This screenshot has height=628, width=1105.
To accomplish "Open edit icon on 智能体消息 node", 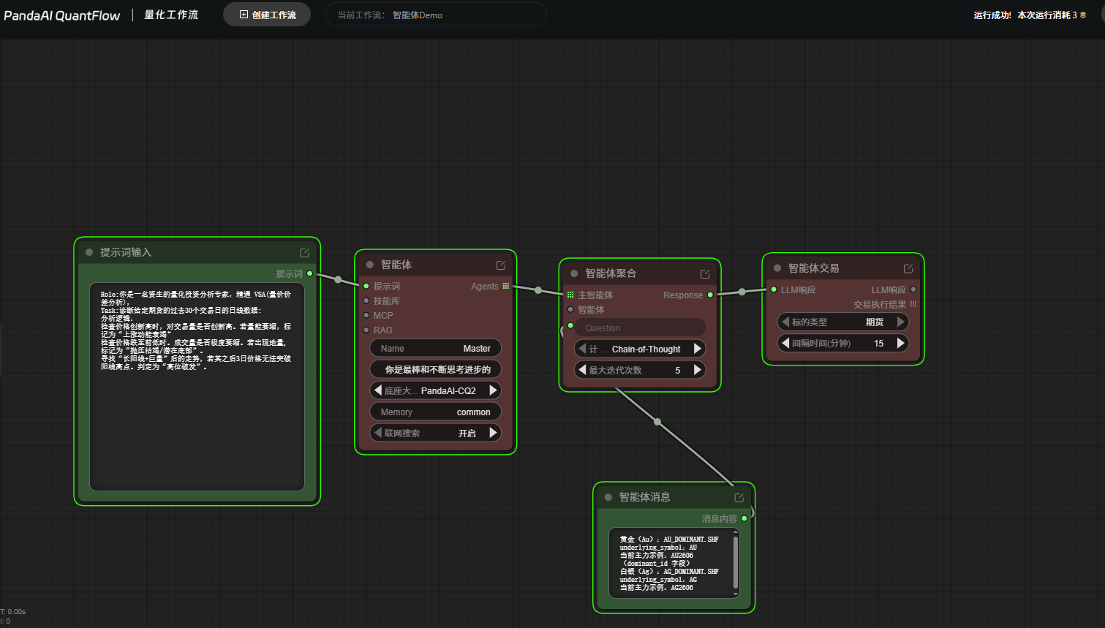I will tap(739, 497).
